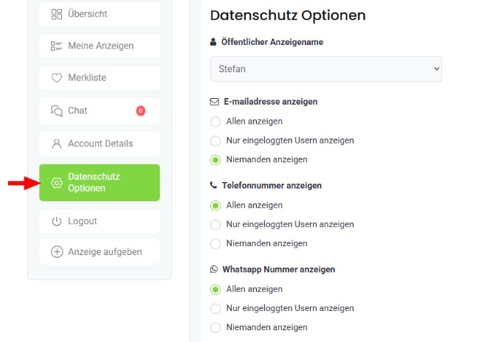
Task: Click the Logout link
Action: click(x=100, y=221)
